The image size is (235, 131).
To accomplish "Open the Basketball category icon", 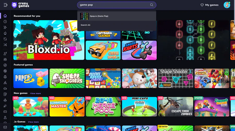I will (5, 71).
